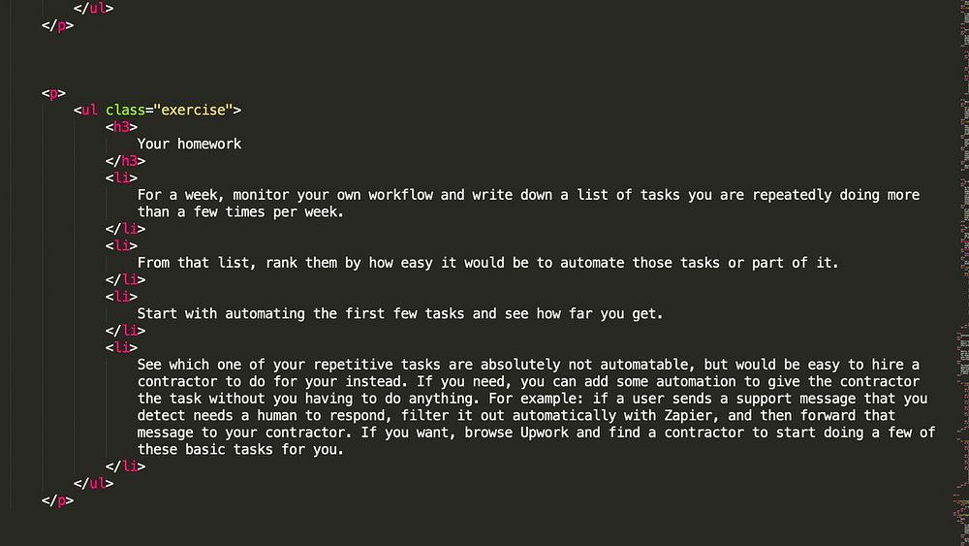Click the closing li tag after "how far you get"
969x546 pixels.
[125, 331]
